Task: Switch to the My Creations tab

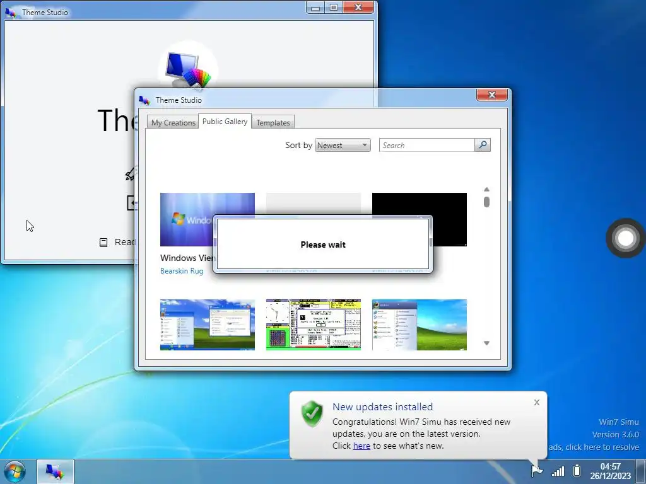Action: coord(173,122)
